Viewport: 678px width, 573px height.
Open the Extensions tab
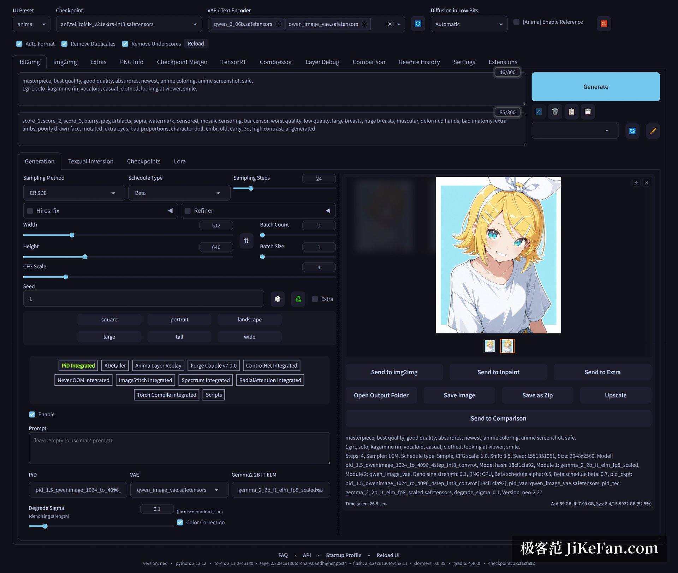[503, 62]
